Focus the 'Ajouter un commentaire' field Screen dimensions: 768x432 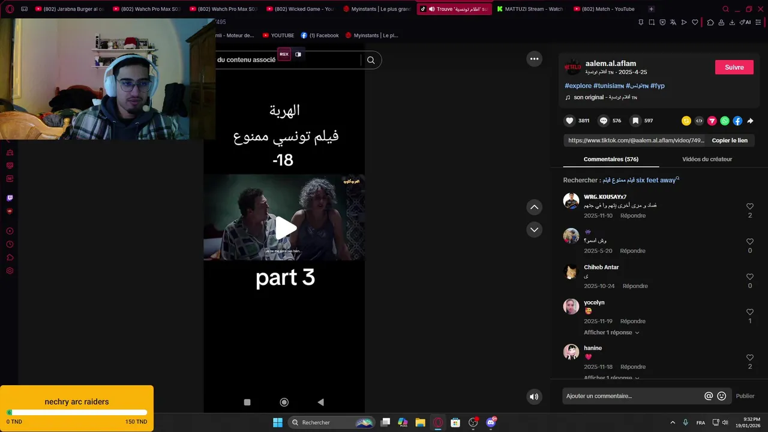[x=632, y=396]
